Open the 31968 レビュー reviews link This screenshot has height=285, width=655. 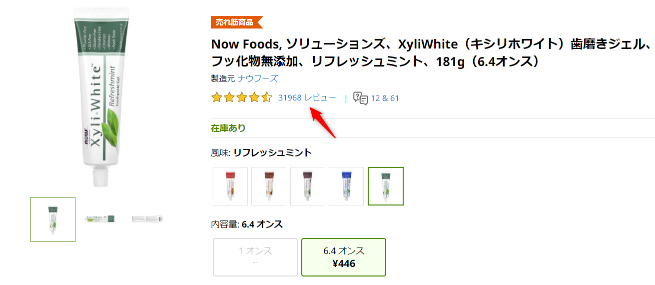coord(307,98)
